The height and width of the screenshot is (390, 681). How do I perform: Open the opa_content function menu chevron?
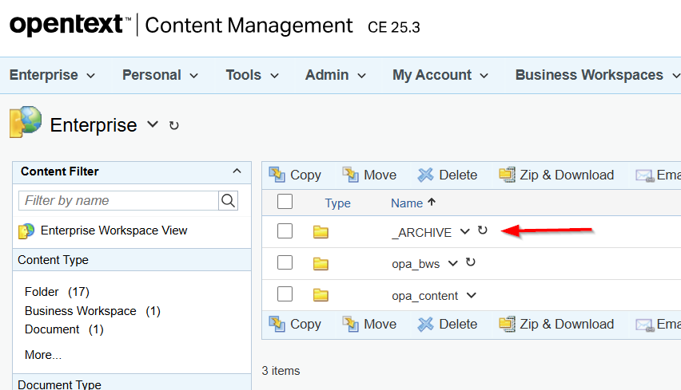click(472, 295)
